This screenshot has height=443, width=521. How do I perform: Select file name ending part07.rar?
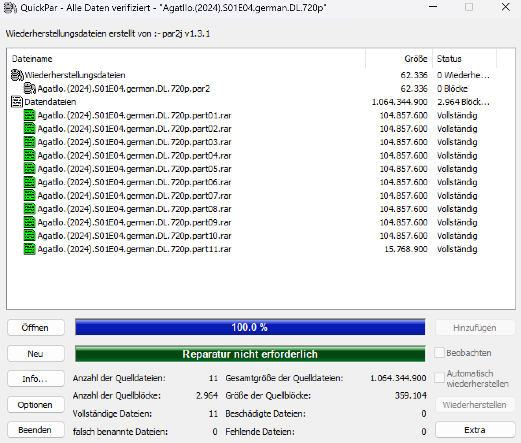click(x=135, y=196)
